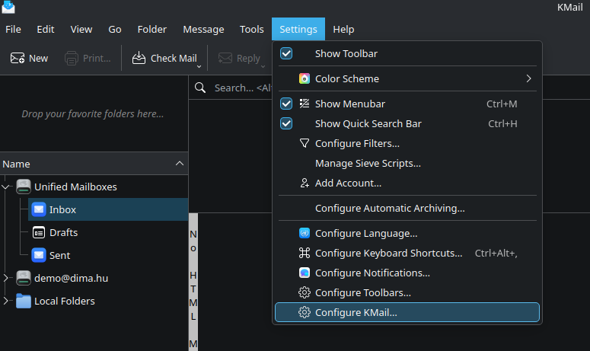Click the Print toolbar icon

(71, 59)
